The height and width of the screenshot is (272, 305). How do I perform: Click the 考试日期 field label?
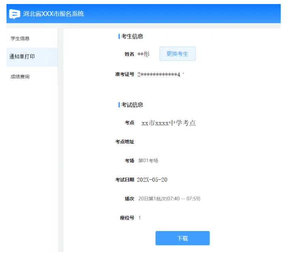coord(125,180)
